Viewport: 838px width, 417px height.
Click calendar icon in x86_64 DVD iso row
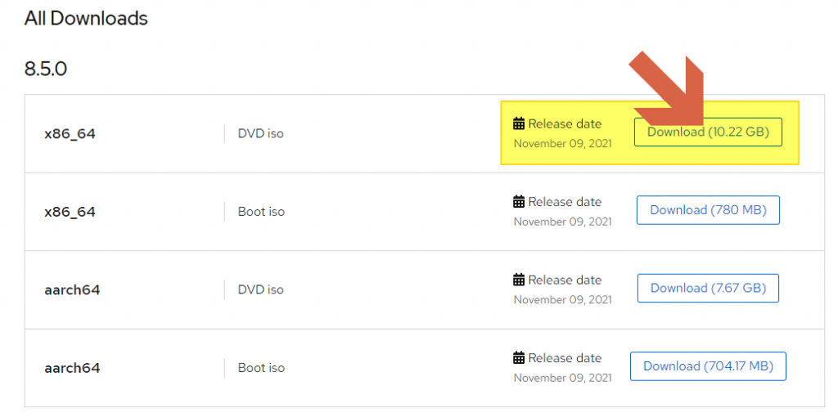(519, 124)
